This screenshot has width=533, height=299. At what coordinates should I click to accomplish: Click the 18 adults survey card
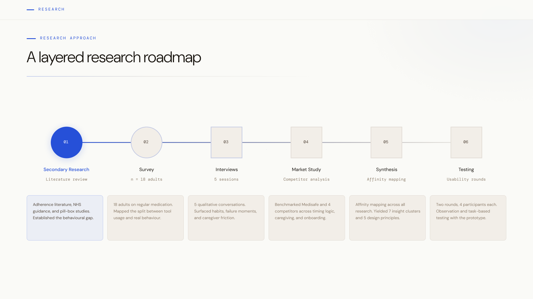coord(145,218)
